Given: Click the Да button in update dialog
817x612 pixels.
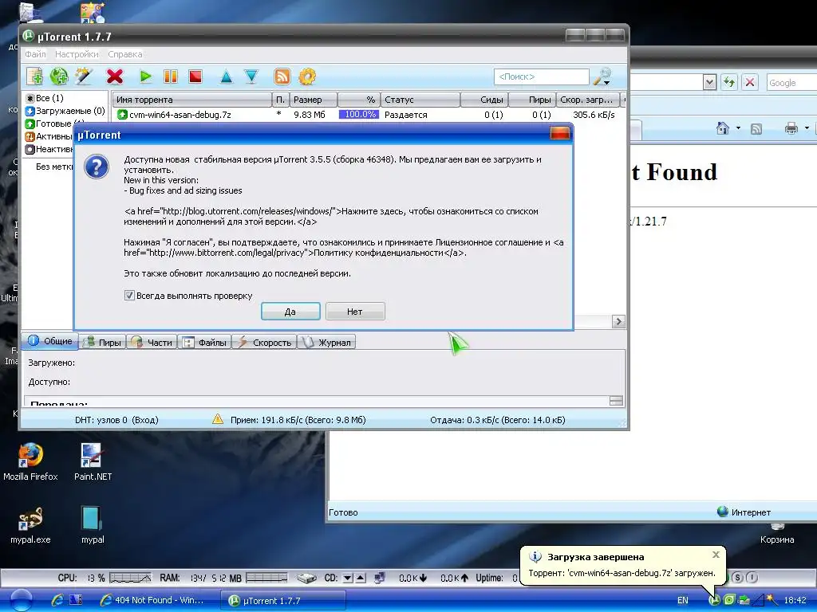Looking at the screenshot, I should tap(290, 312).
